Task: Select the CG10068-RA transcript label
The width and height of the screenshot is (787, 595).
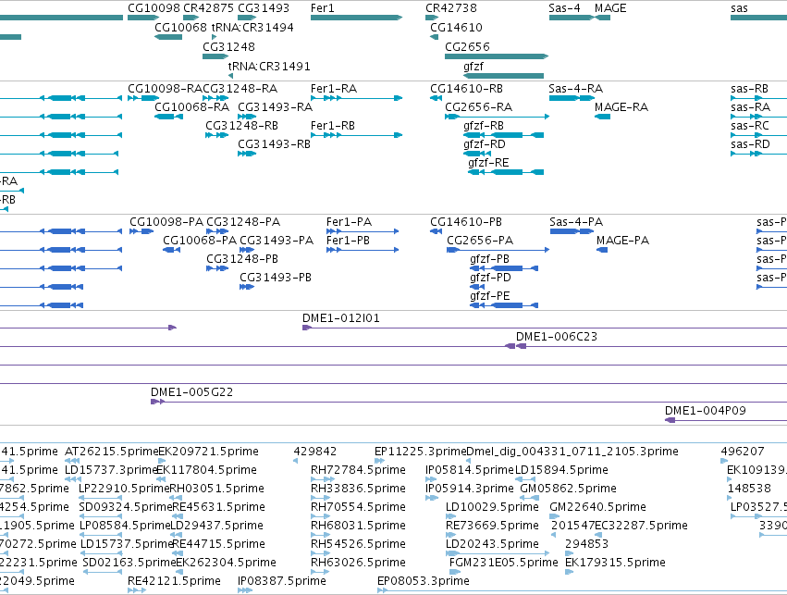Action: click(x=191, y=107)
